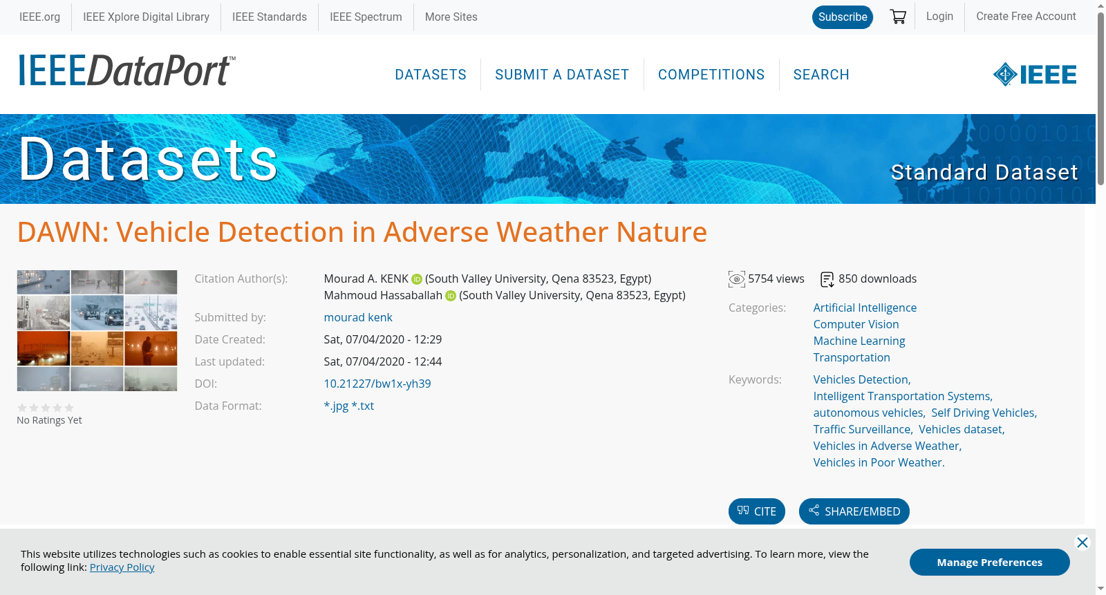Open the DOI link 10.21227/bw1x-yh39

377,384
